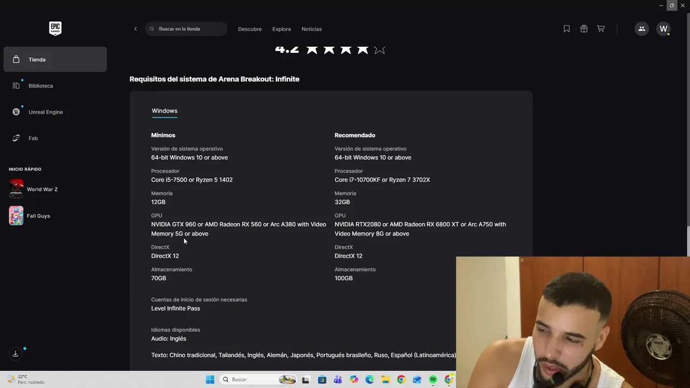
Task: Open Spotify from taskbar
Action: (x=433, y=379)
